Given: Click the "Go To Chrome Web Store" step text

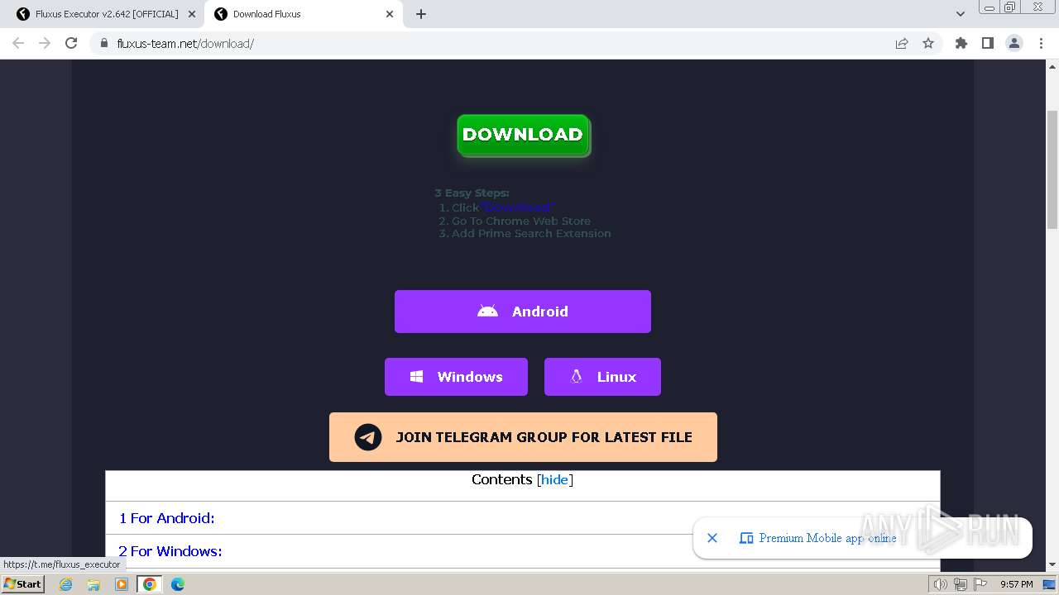Looking at the screenshot, I should pos(521,221).
